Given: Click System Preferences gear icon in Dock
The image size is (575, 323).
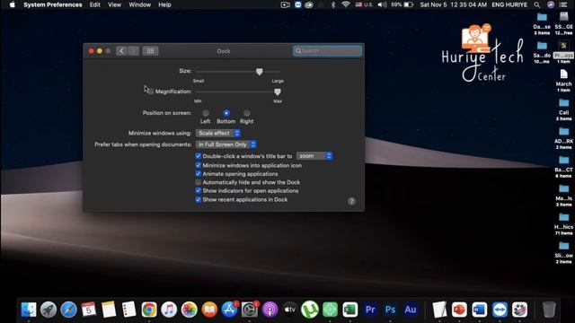Looking at the screenshot, I should 250,310.
